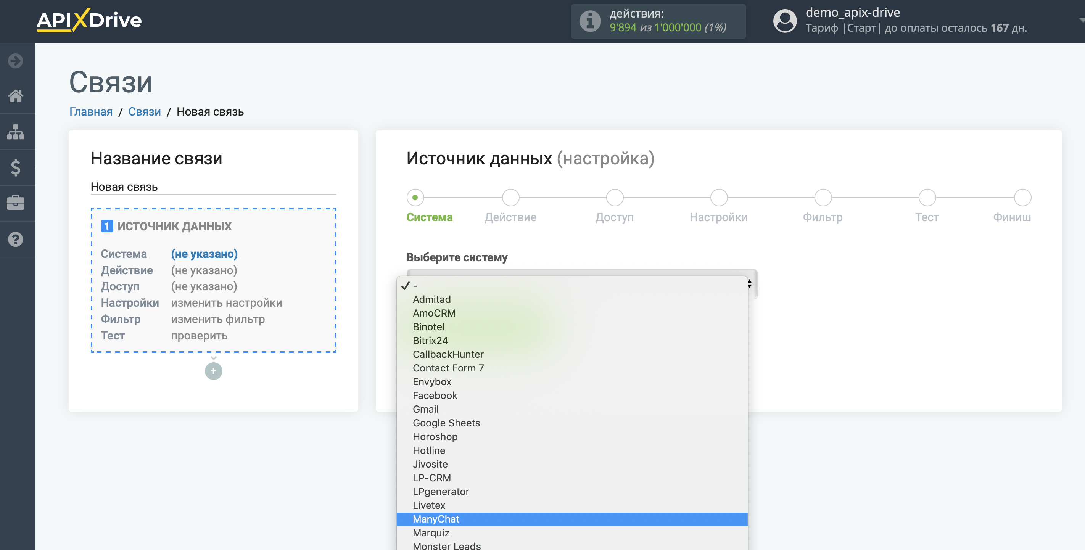Select the Доступ step circle

[x=615, y=198]
